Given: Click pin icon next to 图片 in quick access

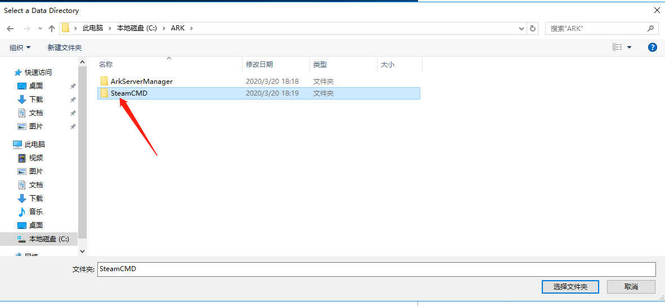Looking at the screenshot, I should click(73, 127).
